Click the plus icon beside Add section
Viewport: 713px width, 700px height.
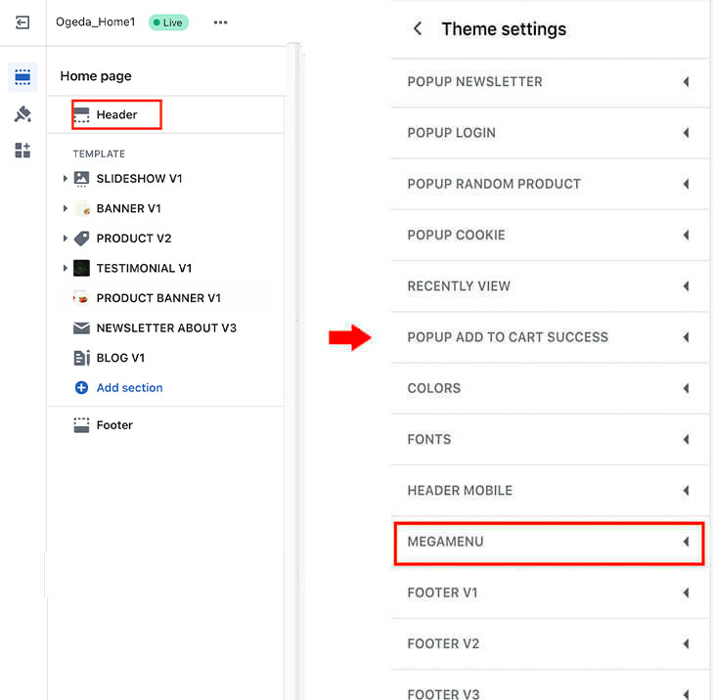pos(81,388)
